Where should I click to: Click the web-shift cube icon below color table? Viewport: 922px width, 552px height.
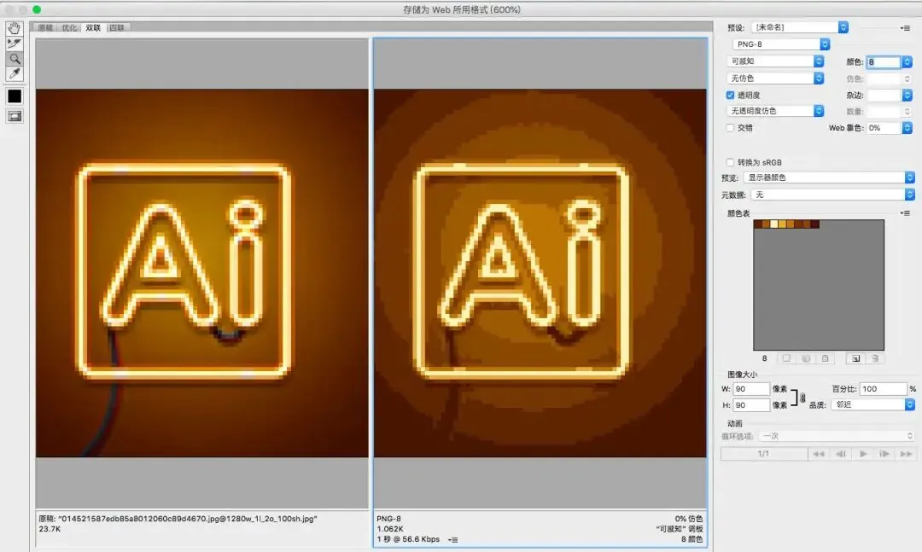tap(806, 358)
